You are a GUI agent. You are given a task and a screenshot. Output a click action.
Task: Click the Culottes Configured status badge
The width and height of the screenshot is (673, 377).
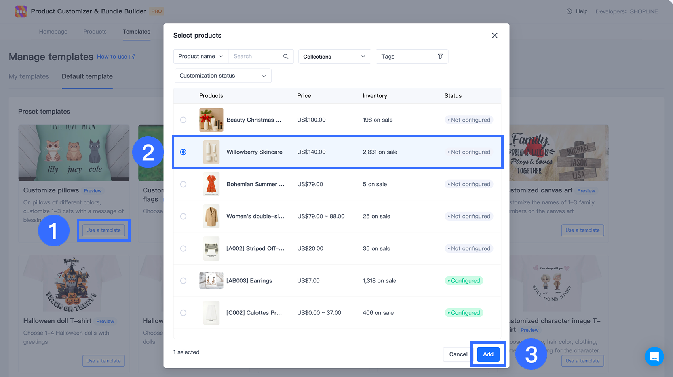[x=464, y=312]
